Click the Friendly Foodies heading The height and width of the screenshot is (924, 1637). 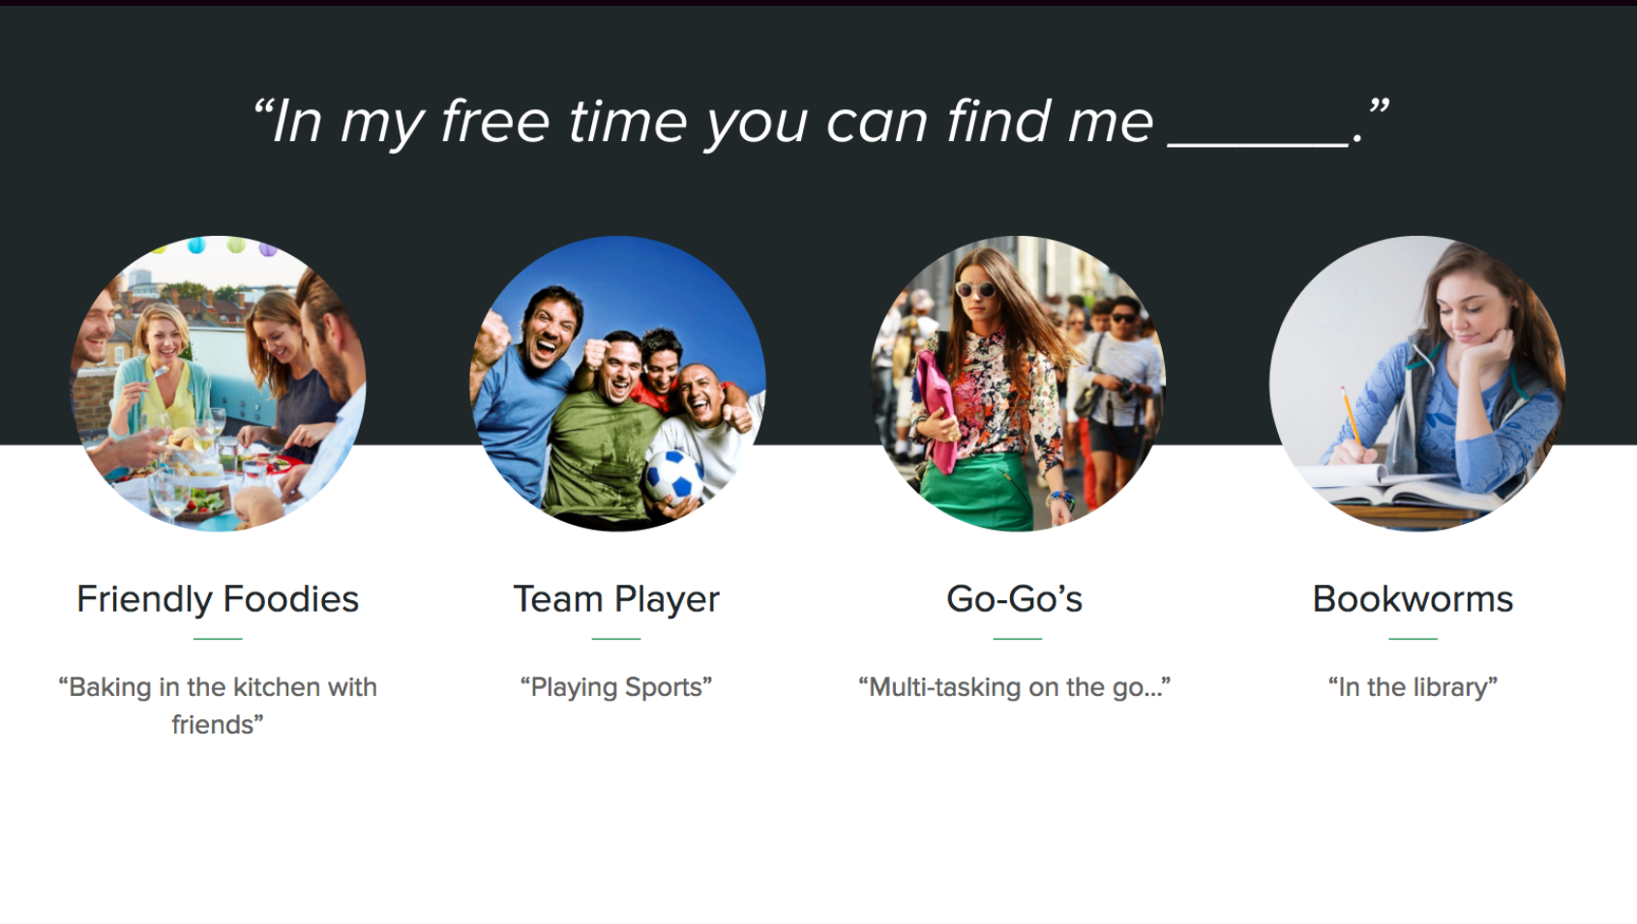tap(218, 599)
